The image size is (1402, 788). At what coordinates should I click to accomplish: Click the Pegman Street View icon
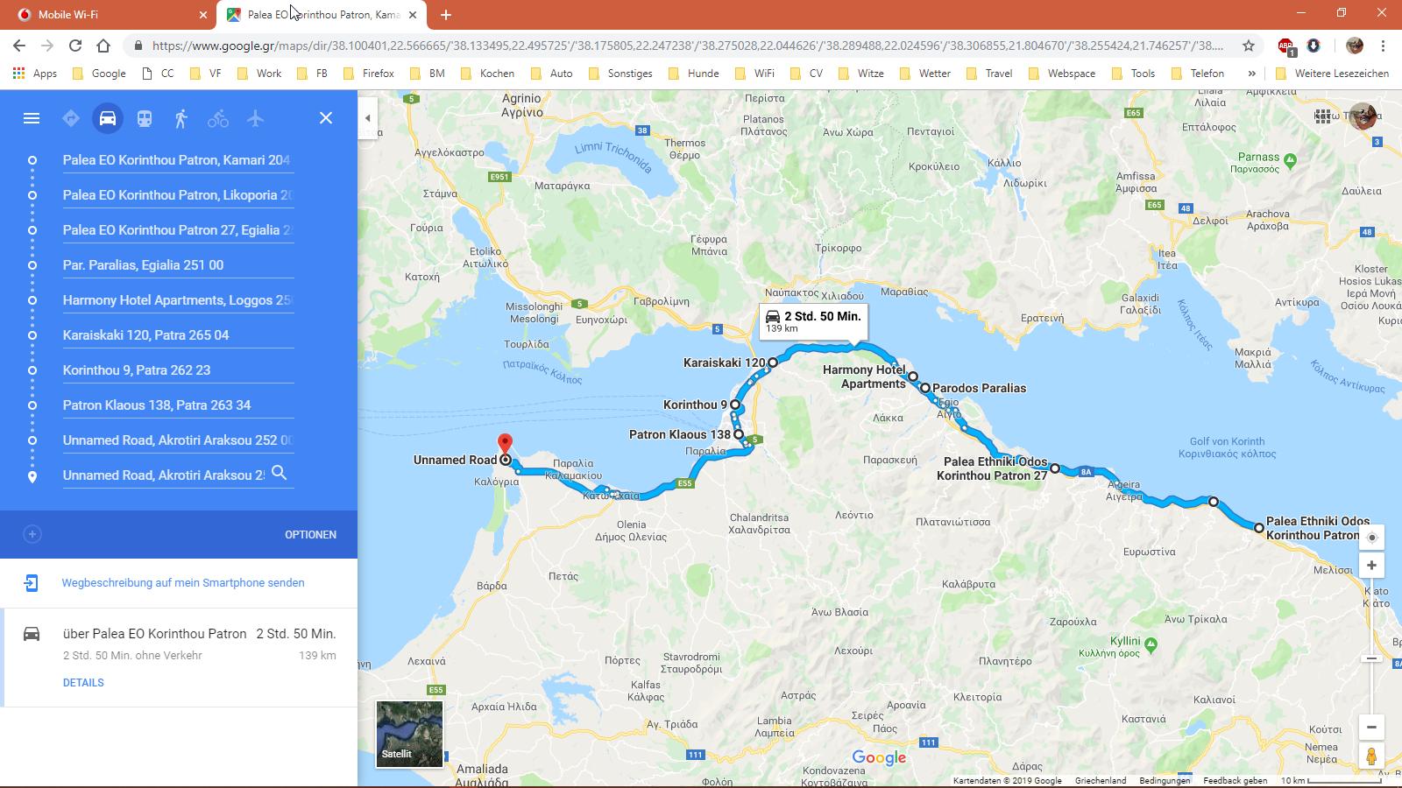coord(1371,756)
